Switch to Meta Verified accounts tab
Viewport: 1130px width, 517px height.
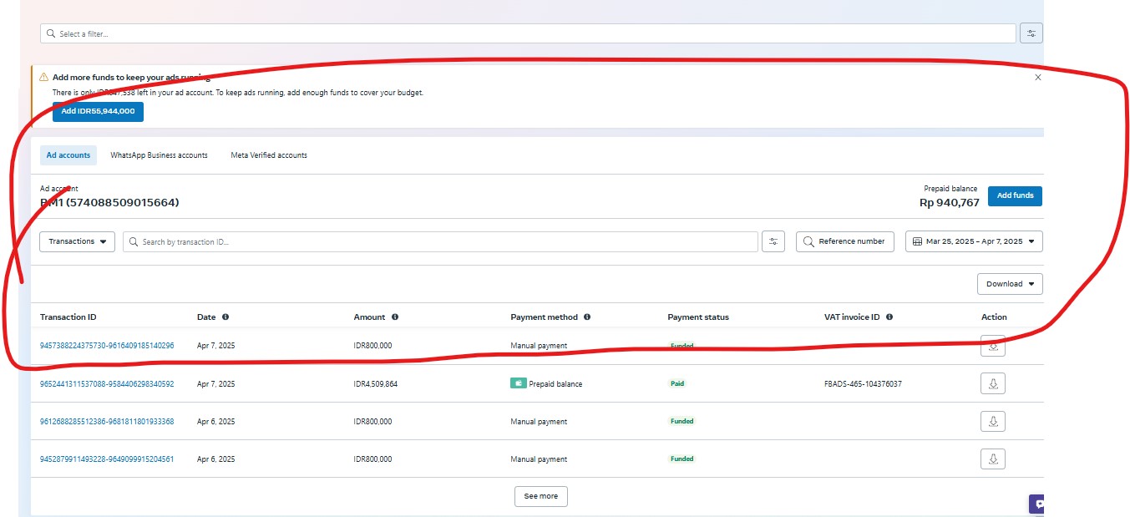[x=269, y=155]
